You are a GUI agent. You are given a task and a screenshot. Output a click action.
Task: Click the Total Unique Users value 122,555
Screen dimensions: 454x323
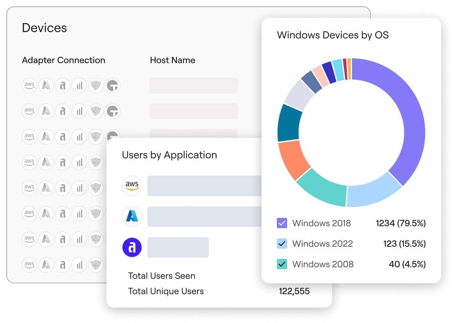[294, 291]
